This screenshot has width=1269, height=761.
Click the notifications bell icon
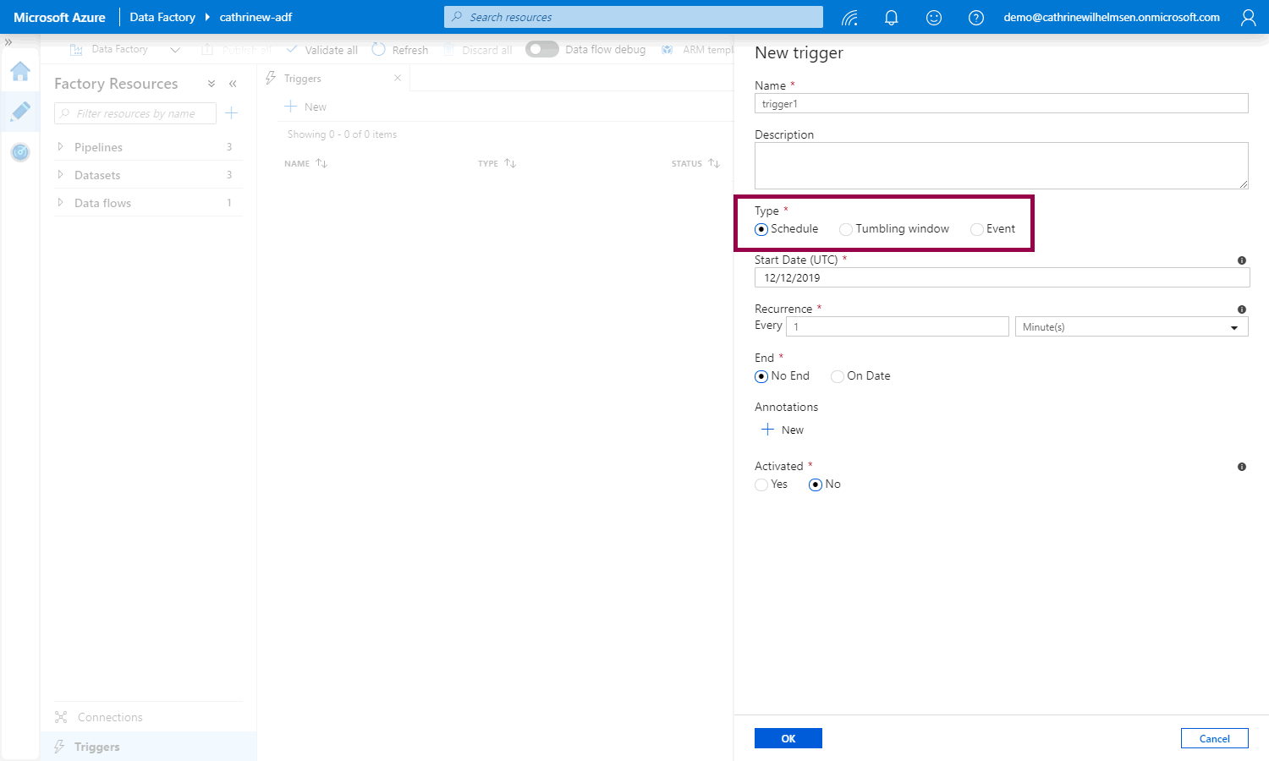coord(891,17)
